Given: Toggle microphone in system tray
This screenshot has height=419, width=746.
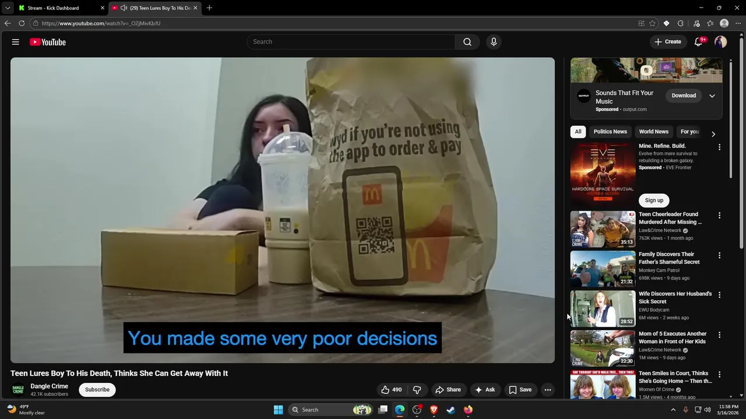Looking at the screenshot, I should click(x=685, y=410).
